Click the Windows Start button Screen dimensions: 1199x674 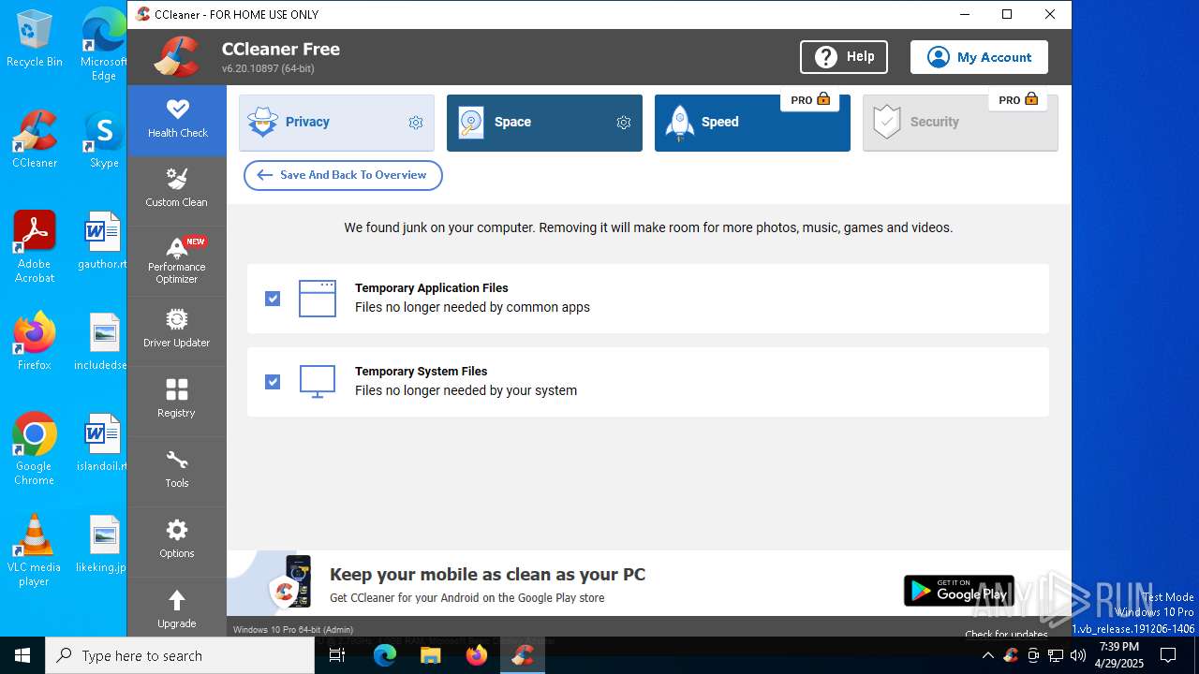tap(22, 655)
